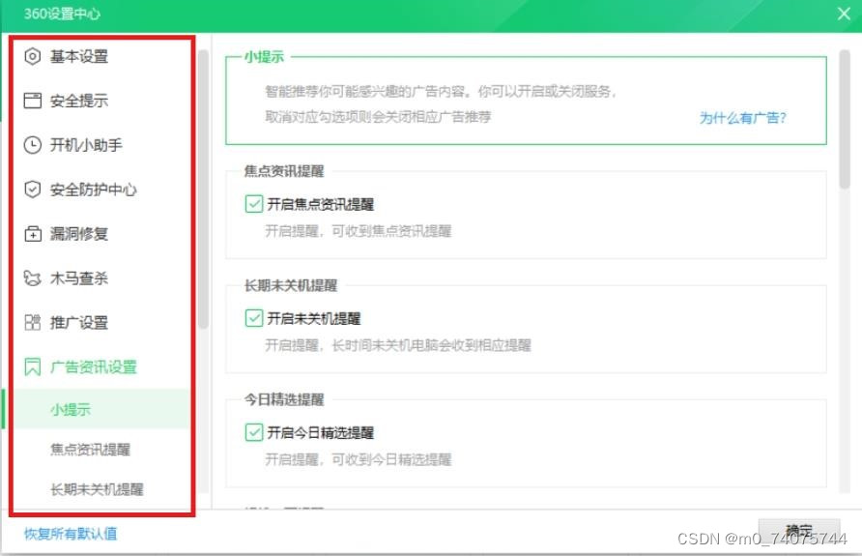
Task: Click 今日精选提醒 section heading
Action: [284, 399]
